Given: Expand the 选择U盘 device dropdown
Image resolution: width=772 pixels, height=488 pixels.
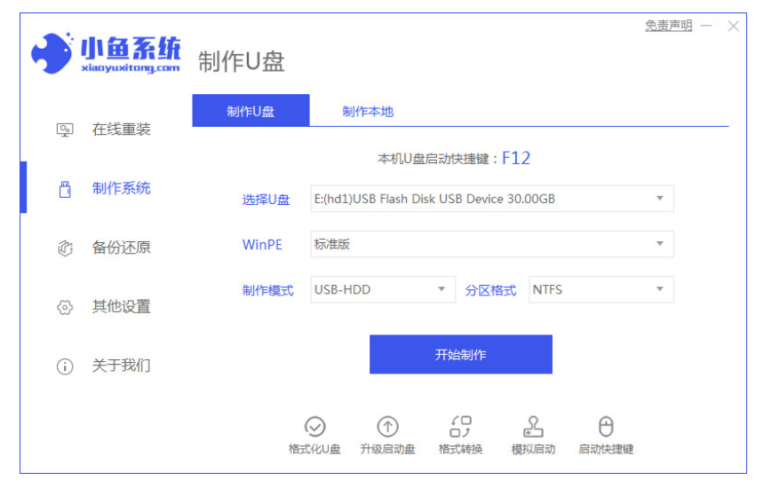Looking at the screenshot, I should tap(491, 199).
